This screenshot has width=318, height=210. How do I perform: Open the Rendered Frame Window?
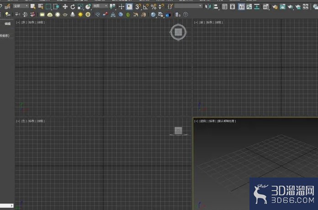click(282, 7)
